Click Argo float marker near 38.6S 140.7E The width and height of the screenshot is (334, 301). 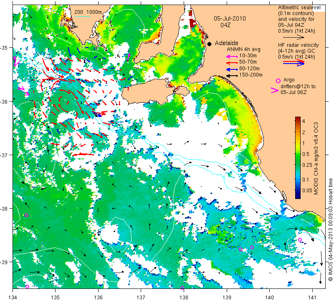click(300, 240)
